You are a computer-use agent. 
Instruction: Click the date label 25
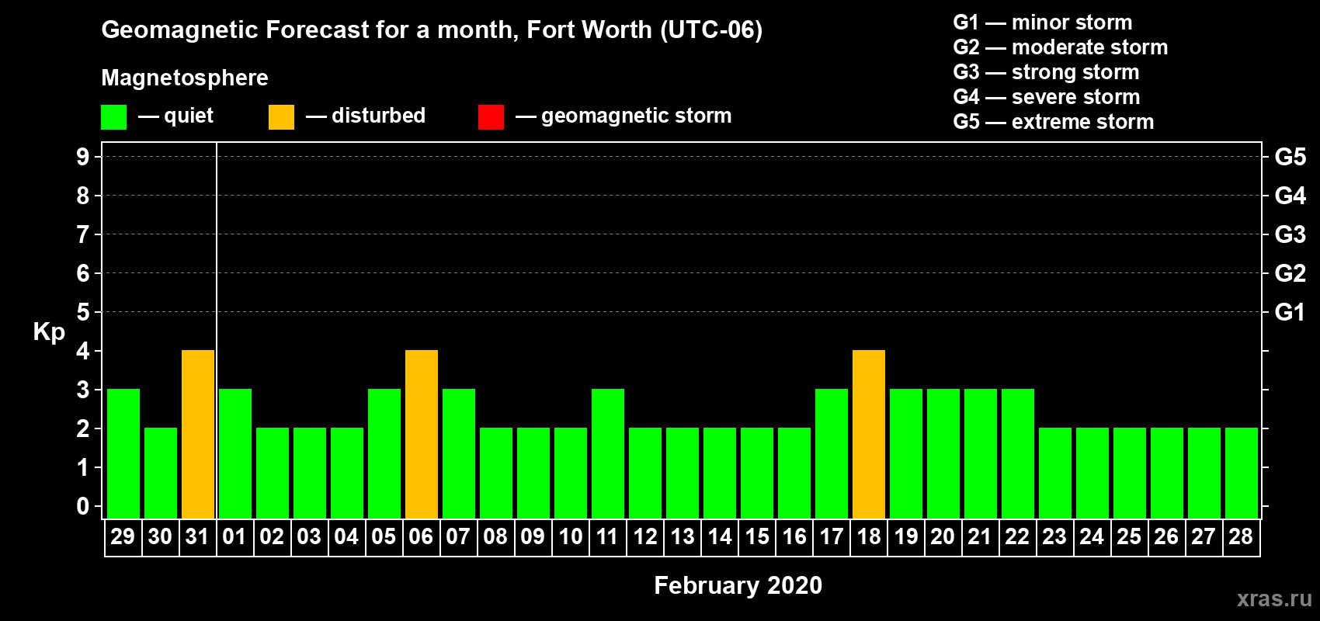pos(1129,536)
